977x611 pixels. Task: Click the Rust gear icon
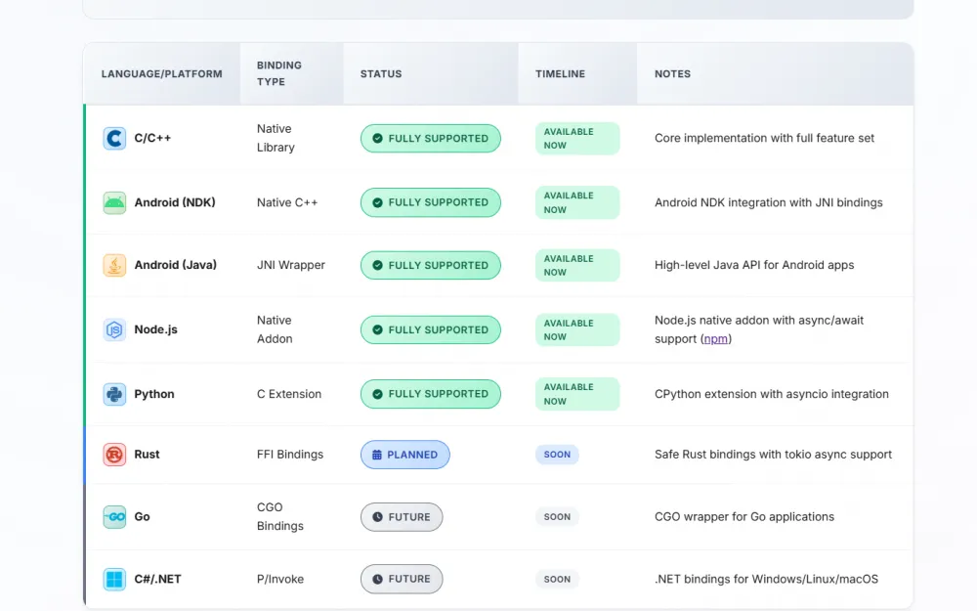pyautogui.click(x=114, y=455)
